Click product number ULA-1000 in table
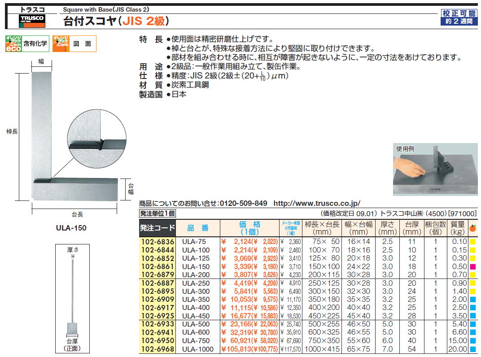The width and height of the screenshot is (481, 357). (197, 349)
